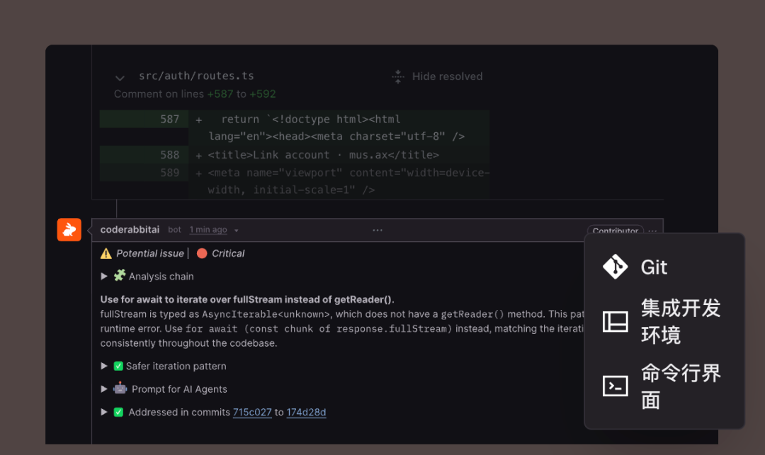Choose the 集成开发环境 menu entry
Screen dimensions: 765x455
click(x=664, y=321)
